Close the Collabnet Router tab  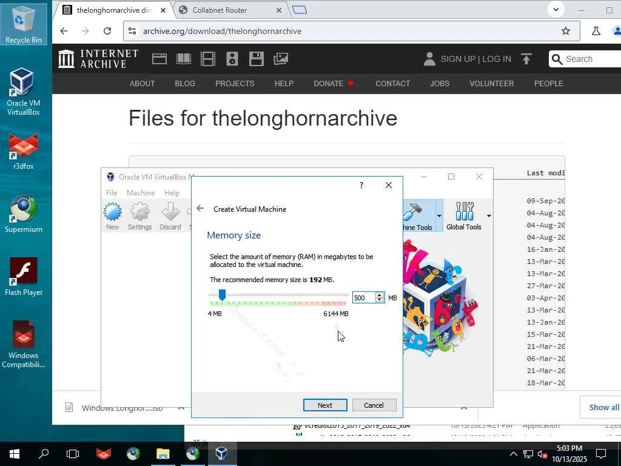tap(279, 10)
